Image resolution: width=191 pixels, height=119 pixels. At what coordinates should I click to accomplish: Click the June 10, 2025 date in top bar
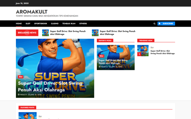tap(22, 3)
